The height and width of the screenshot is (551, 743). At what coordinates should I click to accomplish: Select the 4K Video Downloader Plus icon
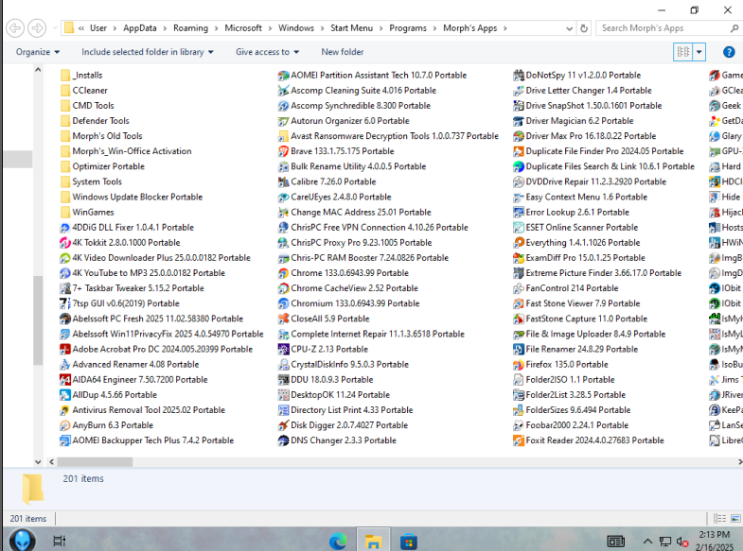point(65,258)
